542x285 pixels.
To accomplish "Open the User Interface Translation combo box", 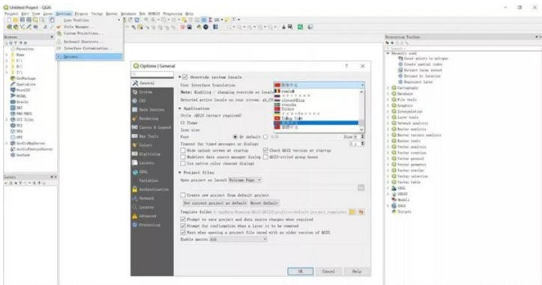I will (x=319, y=85).
